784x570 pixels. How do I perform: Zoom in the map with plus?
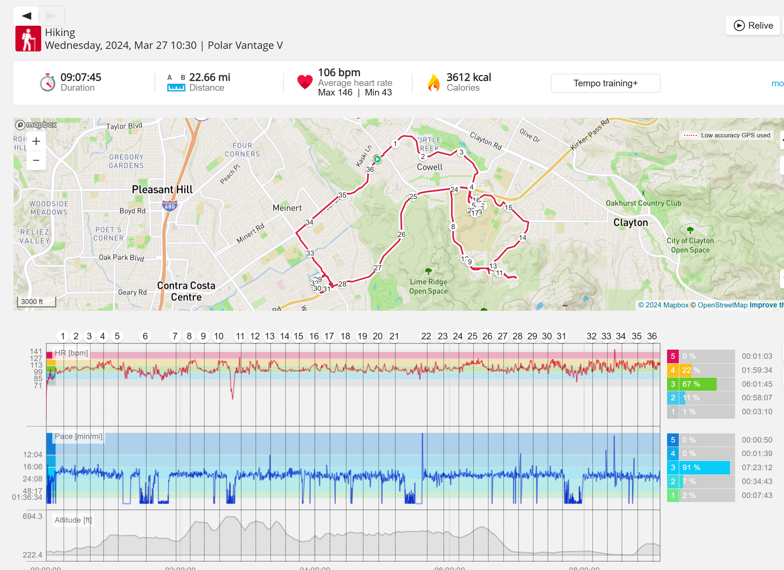36,141
